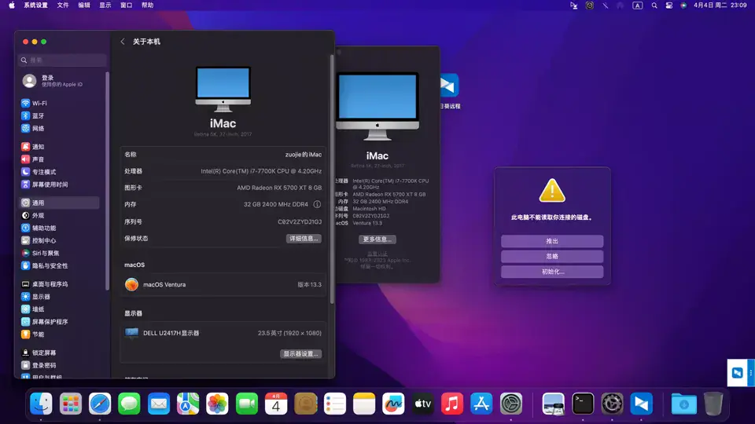Open Music from the Dock

coord(452,404)
